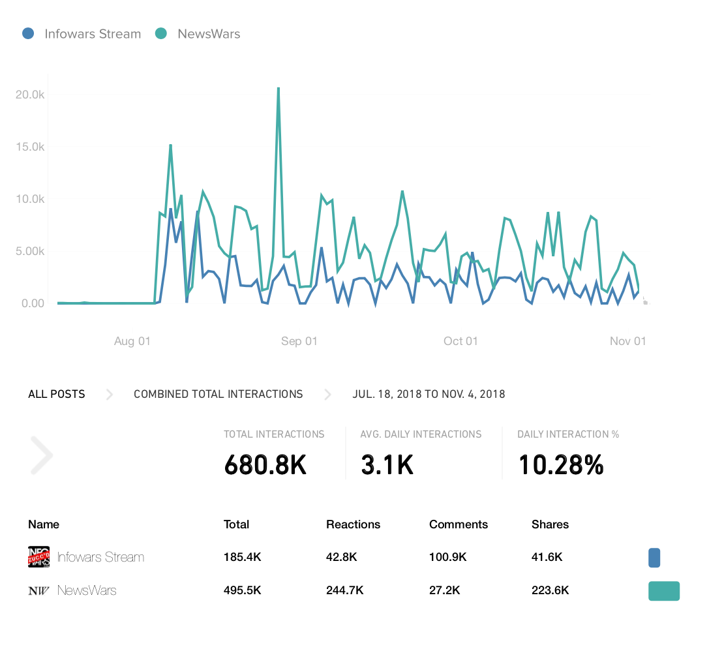The image size is (724, 664).
Task: Open the ALL POSTS filter
Action: coord(57,394)
